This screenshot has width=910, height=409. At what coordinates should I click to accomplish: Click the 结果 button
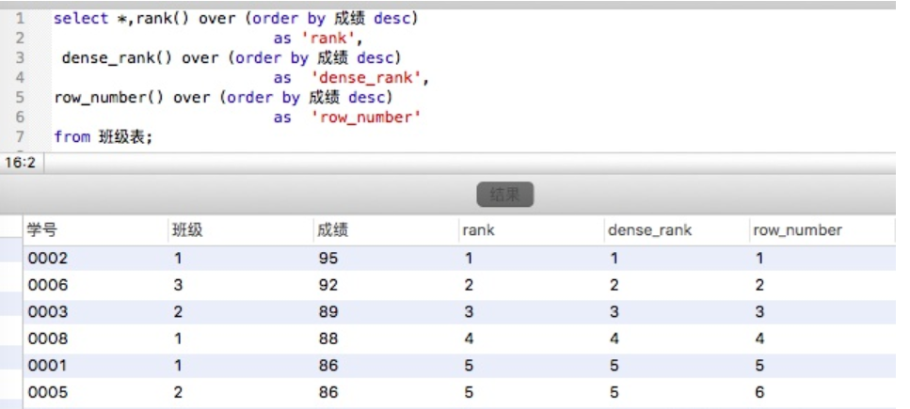(505, 195)
